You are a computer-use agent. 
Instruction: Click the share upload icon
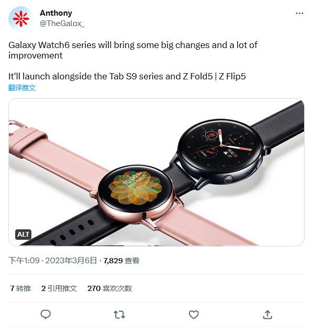pyautogui.click(x=267, y=314)
